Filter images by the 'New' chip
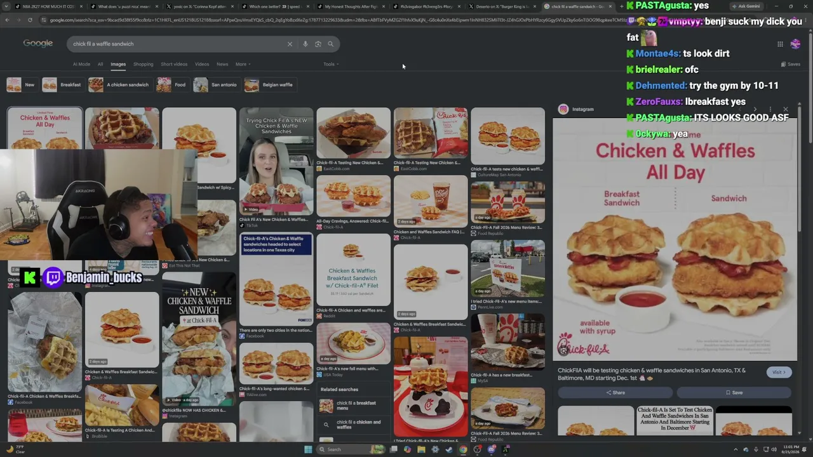Screen dimensions: 813x457 [x=22, y=84]
